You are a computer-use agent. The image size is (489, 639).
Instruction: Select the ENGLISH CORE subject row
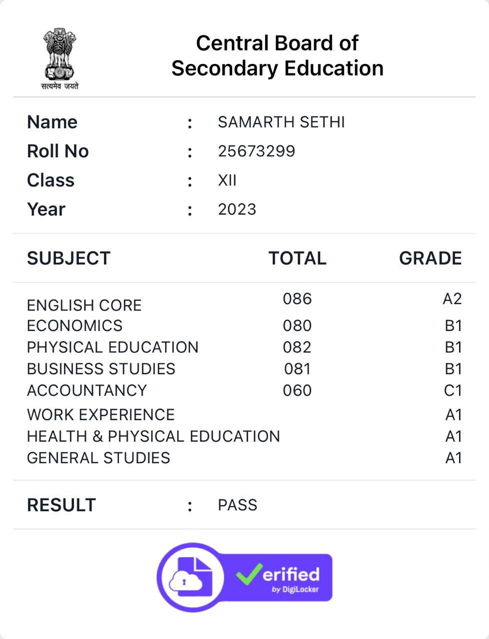(244, 302)
